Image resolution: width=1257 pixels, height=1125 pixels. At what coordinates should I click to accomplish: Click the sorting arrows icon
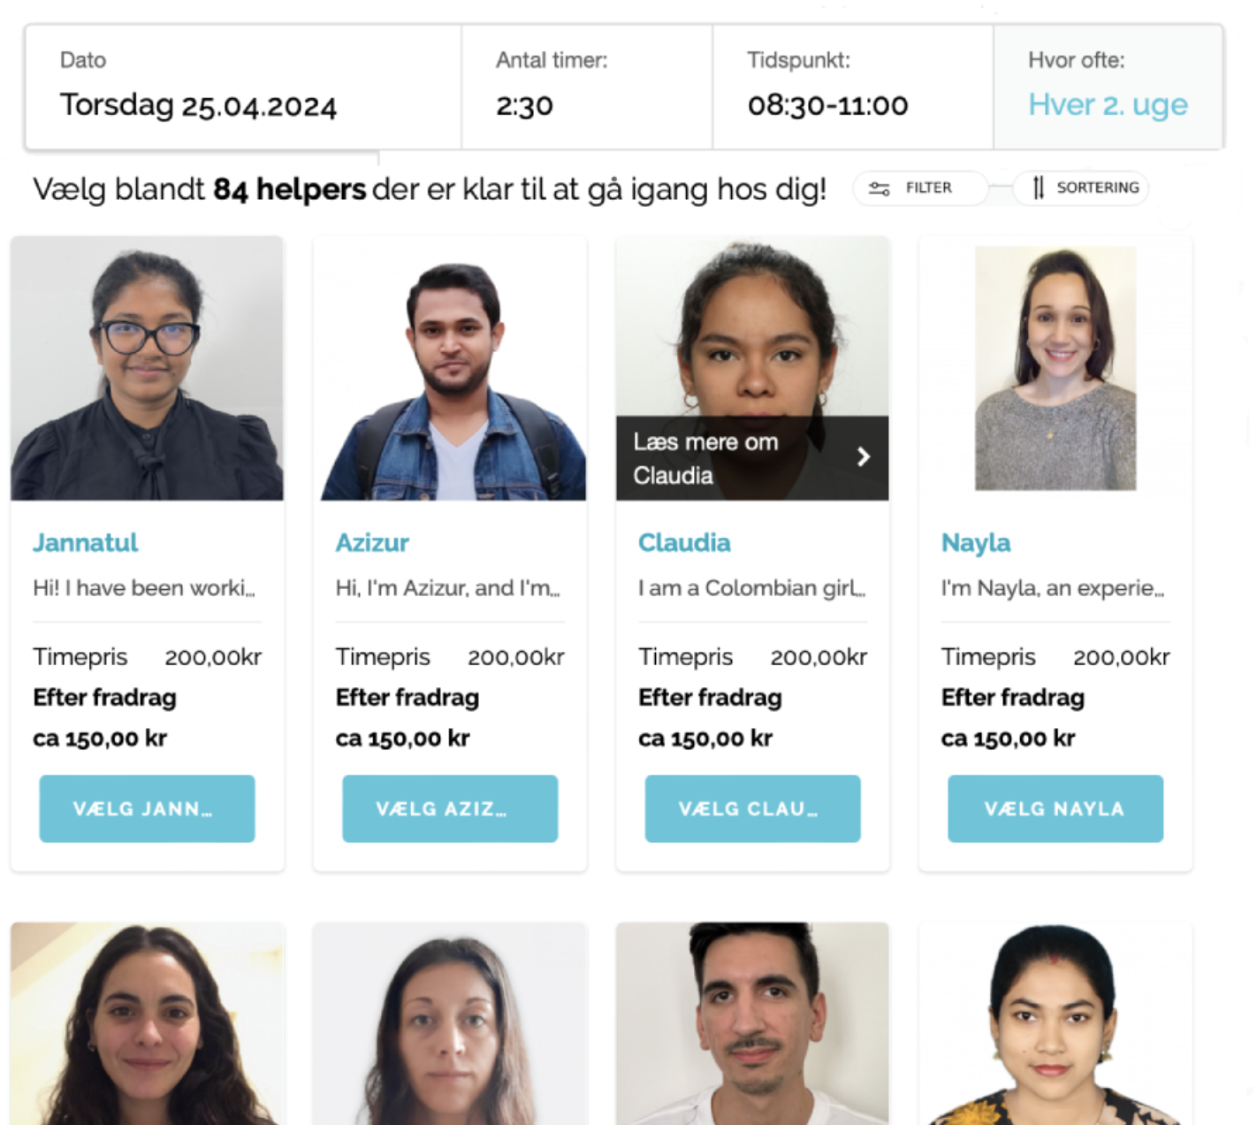pyautogui.click(x=1039, y=187)
